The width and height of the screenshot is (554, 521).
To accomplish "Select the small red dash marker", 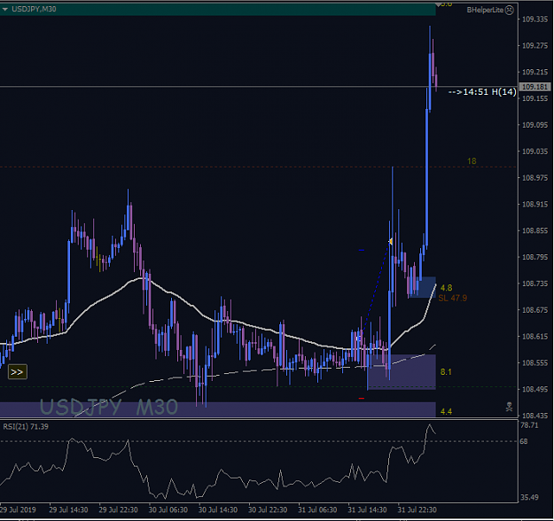I will point(361,399).
